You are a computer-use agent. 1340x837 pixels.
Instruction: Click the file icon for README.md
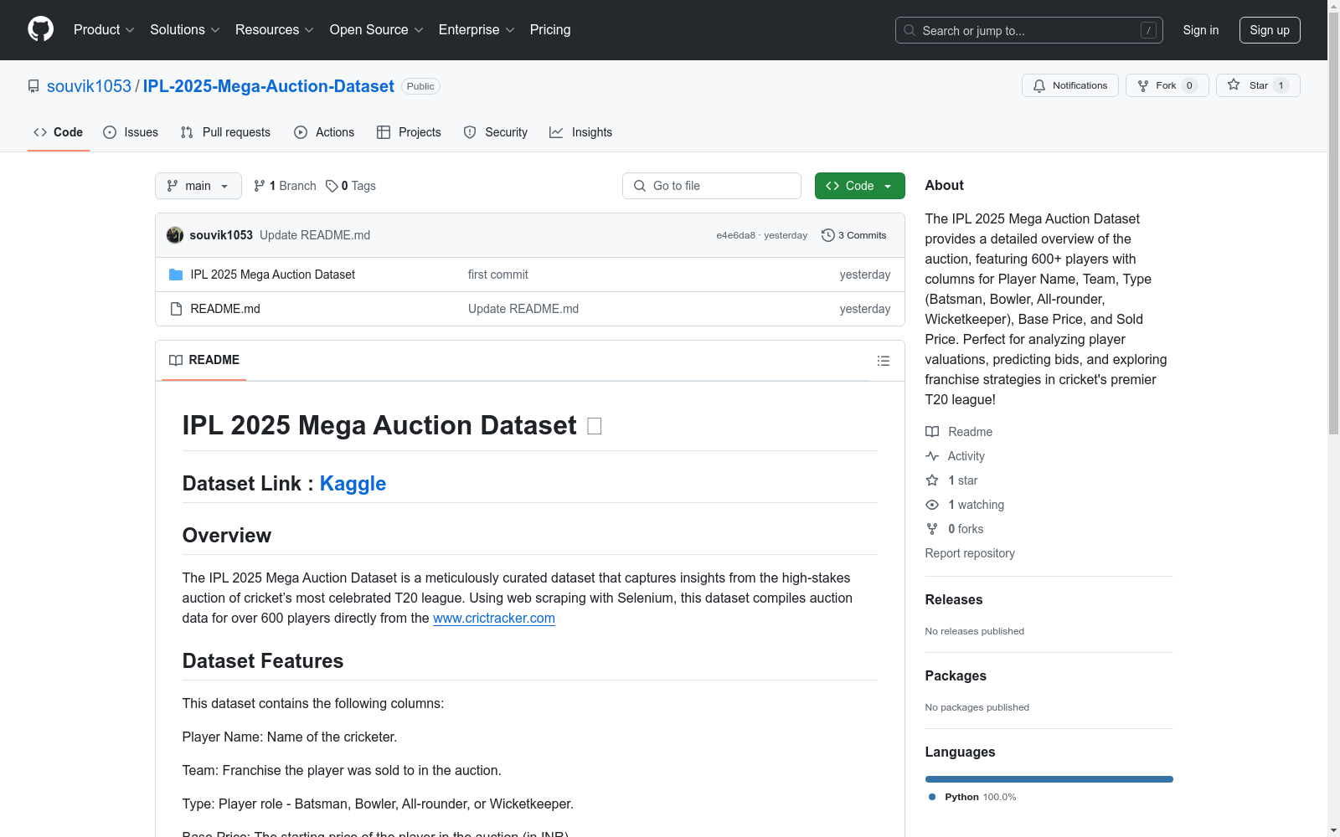pyautogui.click(x=176, y=309)
